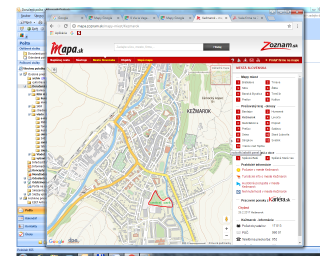Open the Mestá Slovenska menu

(x=104, y=60)
